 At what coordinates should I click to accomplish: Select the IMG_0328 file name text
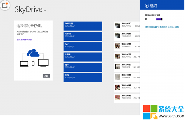tap(126, 75)
